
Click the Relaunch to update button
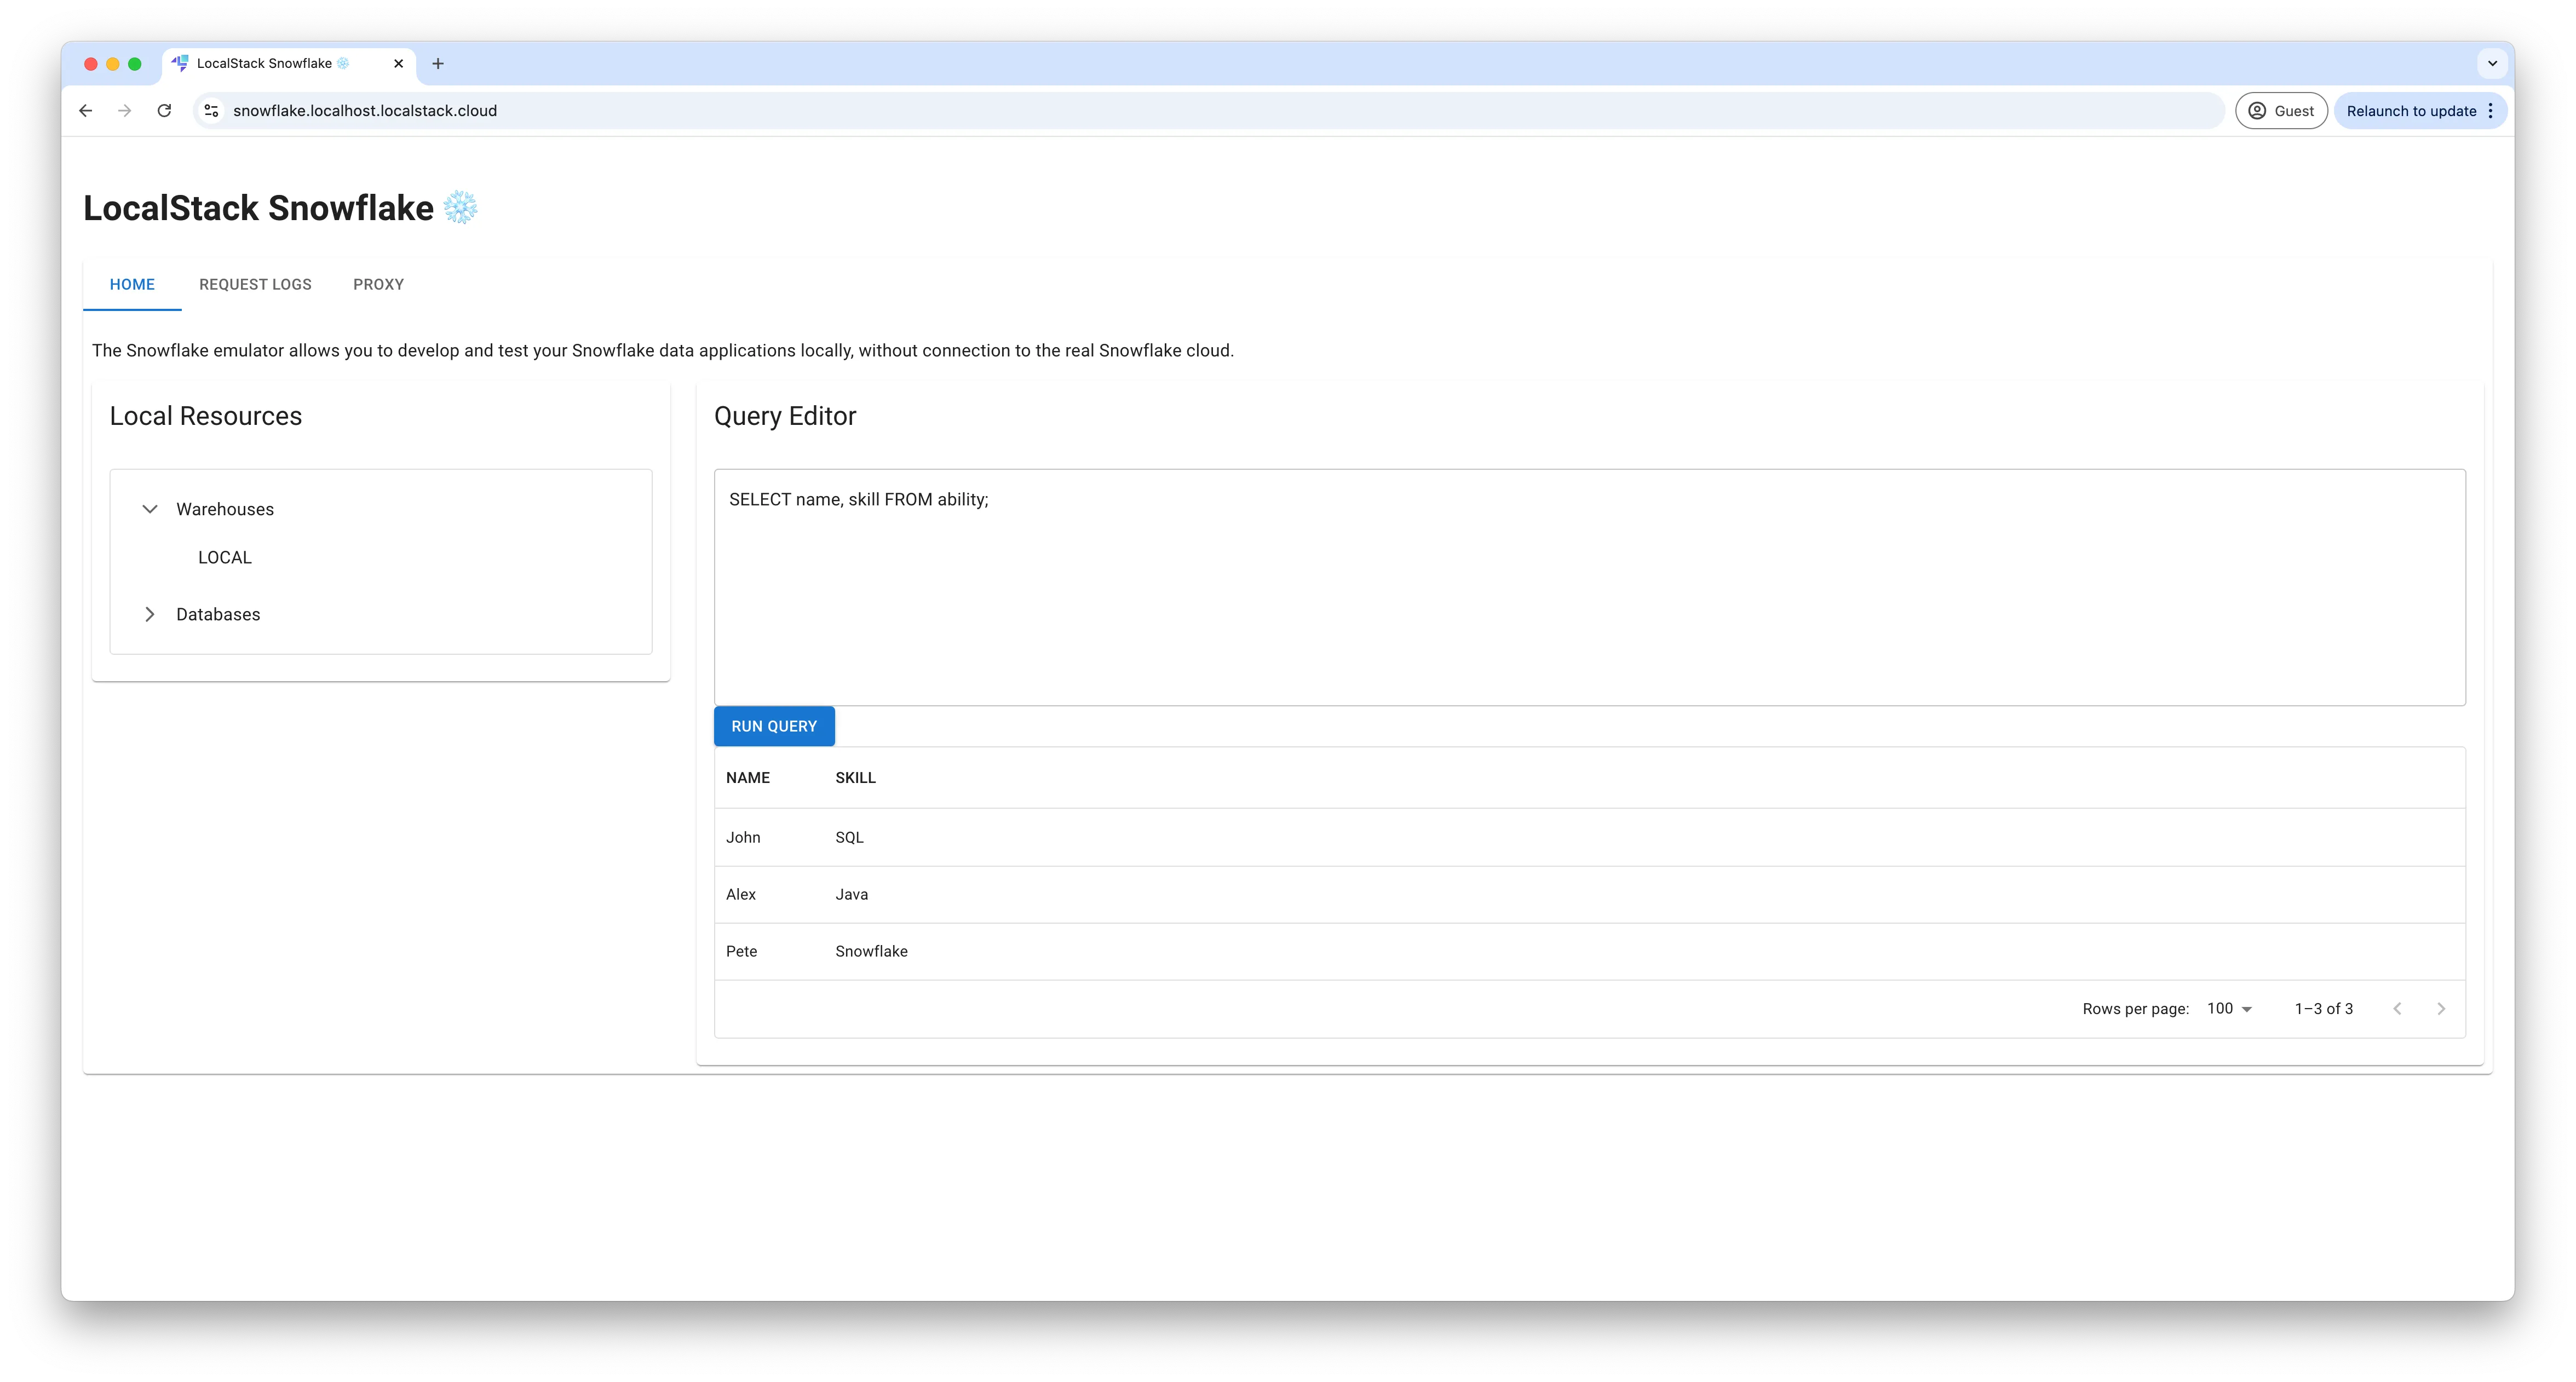(x=2413, y=110)
